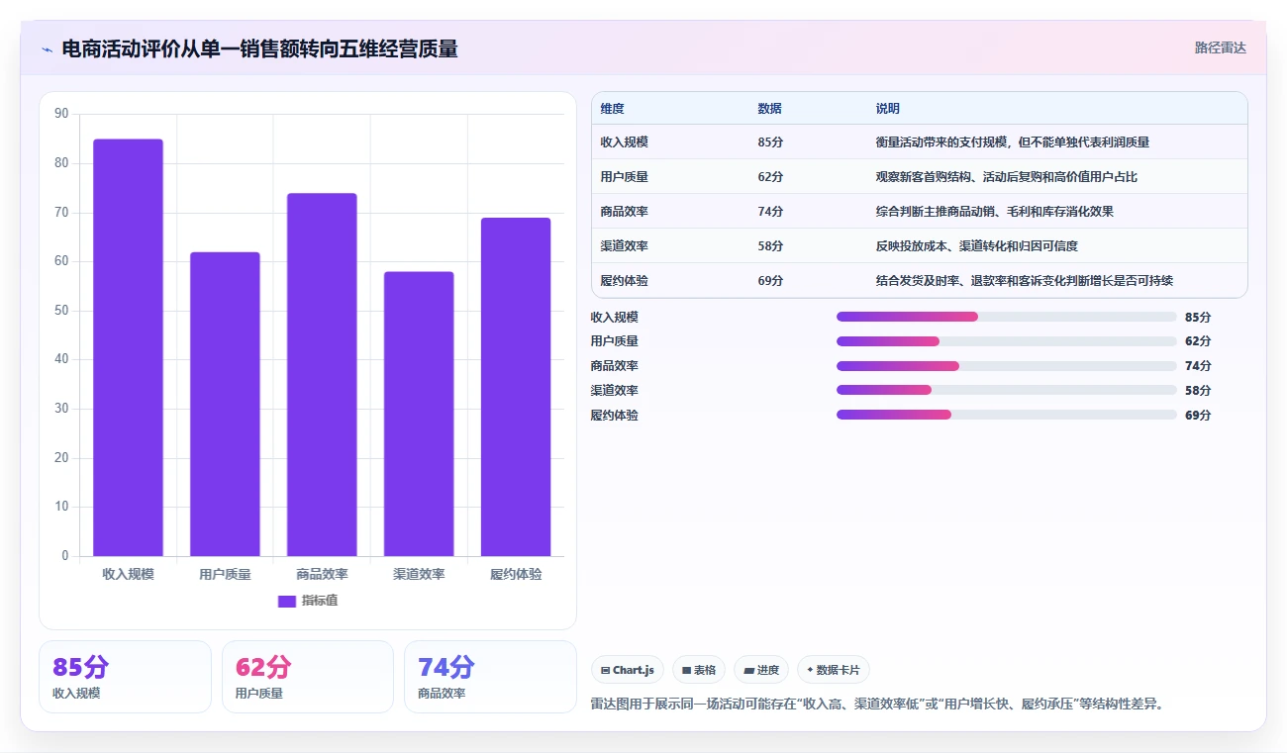Viewport: 1287px width, 753px height.
Task: Click the 进度 chip
Action: pyautogui.click(x=761, y=670)
